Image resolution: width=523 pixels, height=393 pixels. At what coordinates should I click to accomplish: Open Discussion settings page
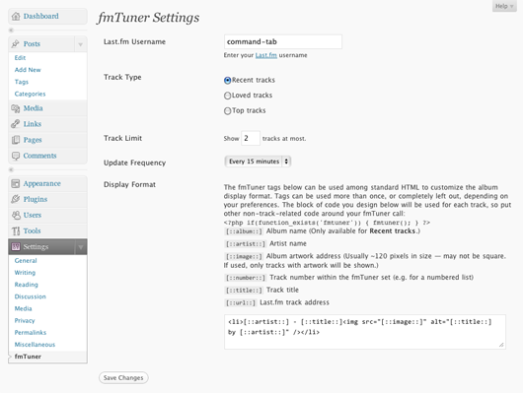(x=31, y=296)
